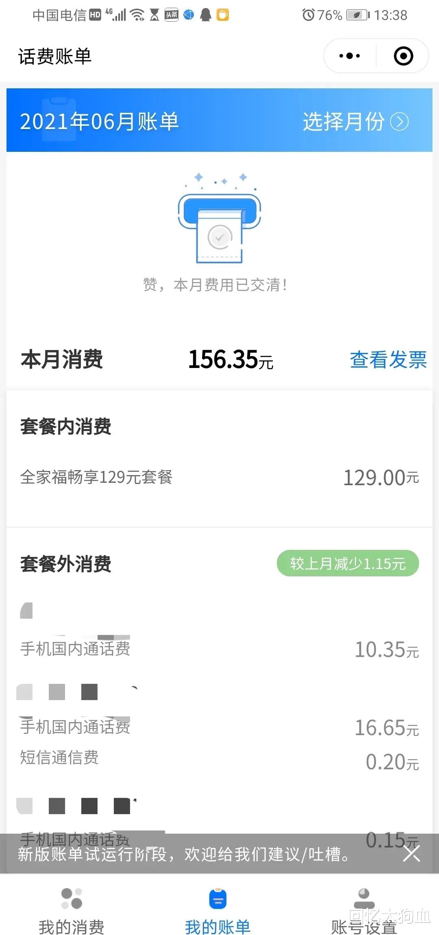Tap the 我的账单 tab icon
Image resolution: width=439 pixels, height=935 pixels.
[x=218, y=899]
